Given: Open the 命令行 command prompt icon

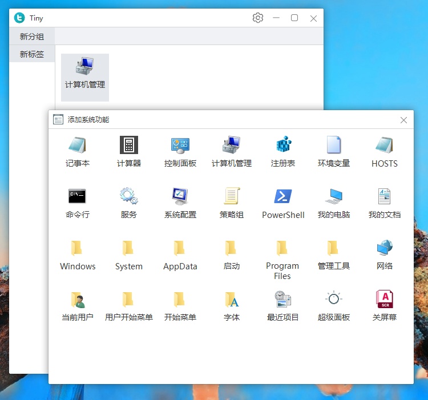Looking at the screenshot, I should pyautogui.click(x=77, y=197).
